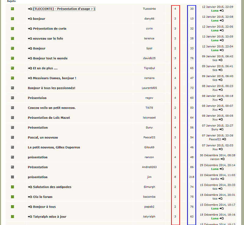Open Xuu's profile in the 08 Janvier 00:07 row

click(215, 110)
